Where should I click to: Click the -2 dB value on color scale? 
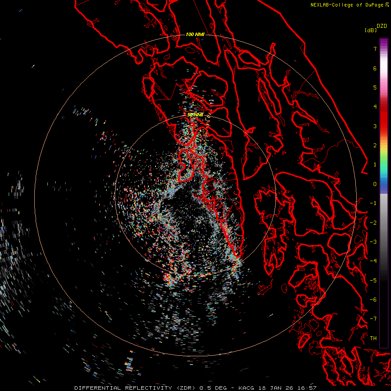coord(373,223)
